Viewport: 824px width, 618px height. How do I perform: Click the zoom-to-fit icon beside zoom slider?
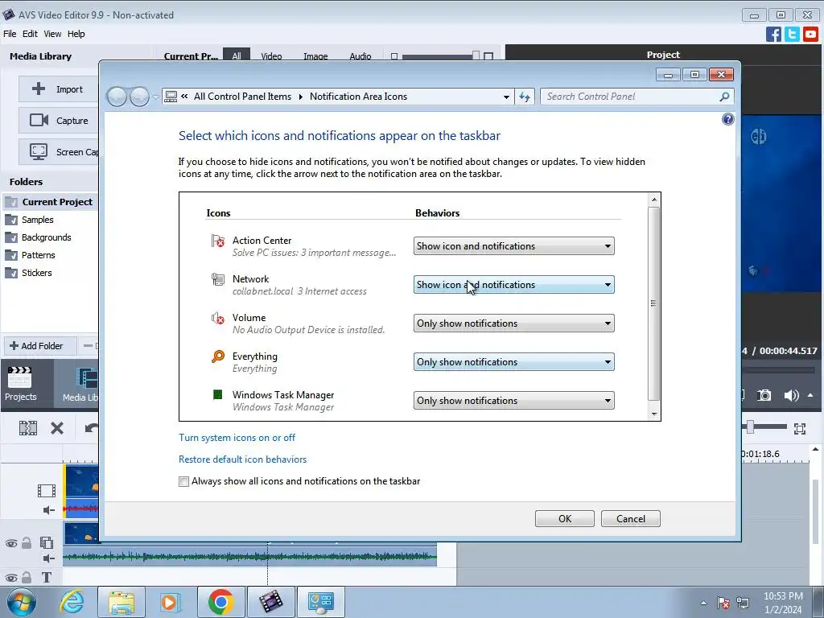click(800, 429)
